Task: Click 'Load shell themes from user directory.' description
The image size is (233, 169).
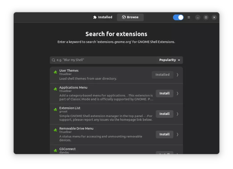Action: coord(88,79)
